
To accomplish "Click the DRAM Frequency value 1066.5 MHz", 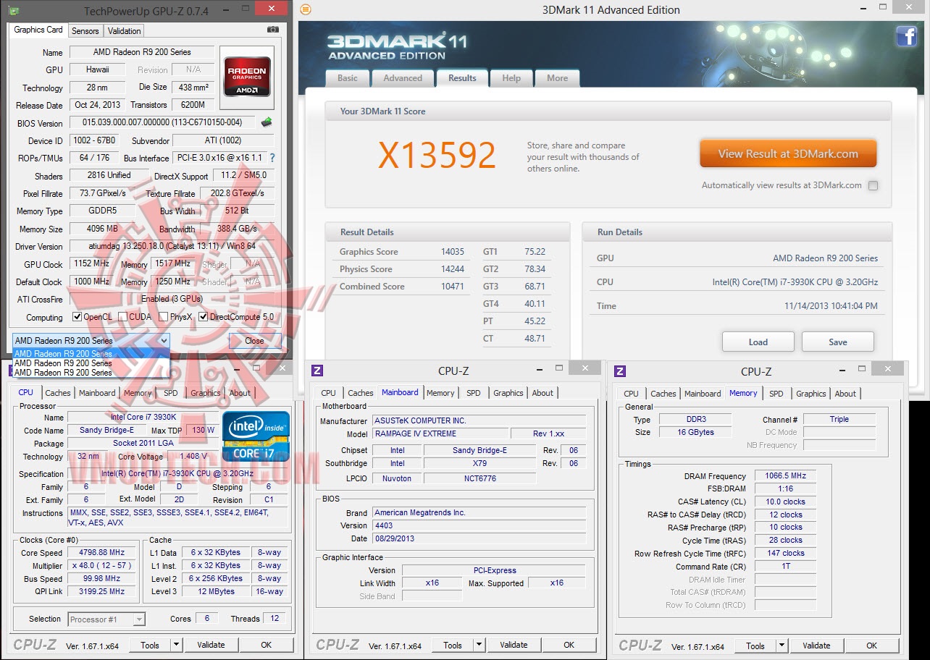I will 785,476.
